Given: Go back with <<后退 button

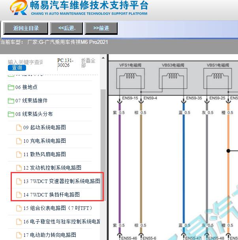Looking at the screenshot, I should (x=66, y=28).
